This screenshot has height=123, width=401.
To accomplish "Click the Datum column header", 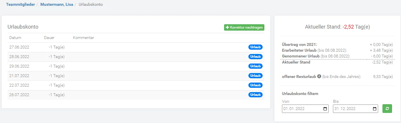I will [15, 38].
